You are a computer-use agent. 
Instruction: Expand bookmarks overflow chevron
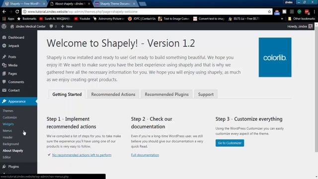pos(282,19)
